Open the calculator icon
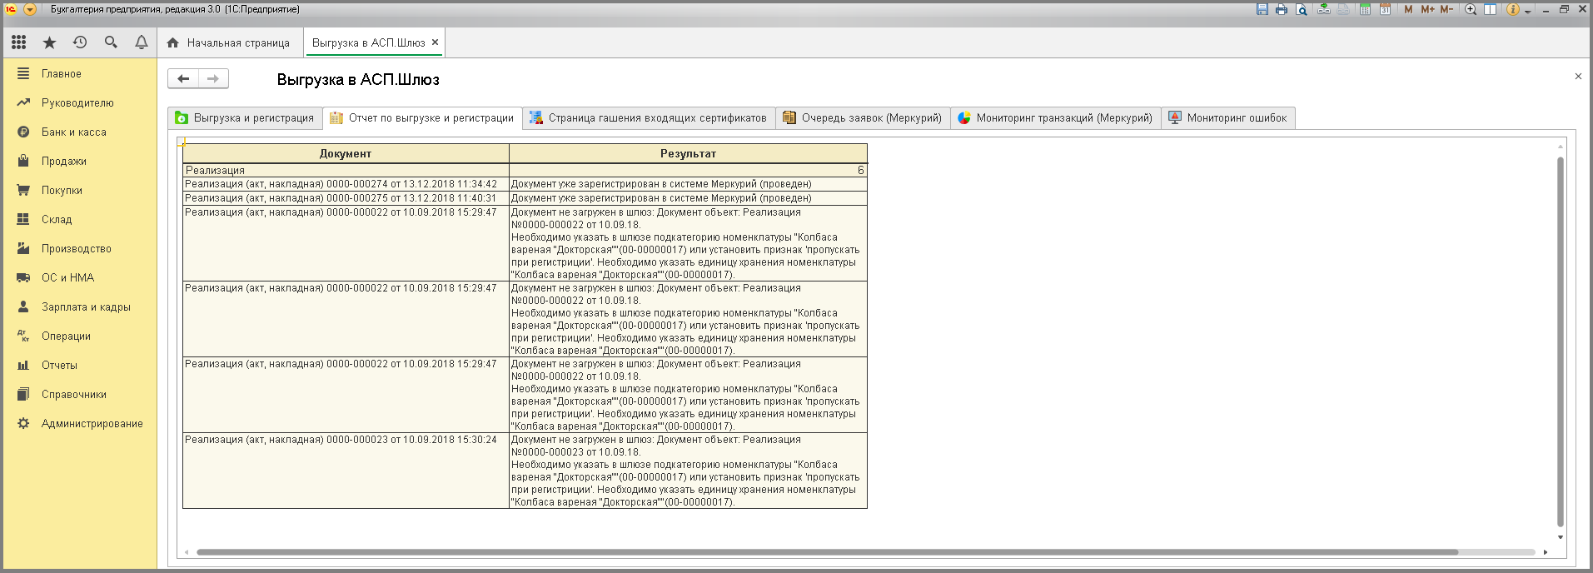The height and width of the screenshot is (573, 1593). (1366, 9)
